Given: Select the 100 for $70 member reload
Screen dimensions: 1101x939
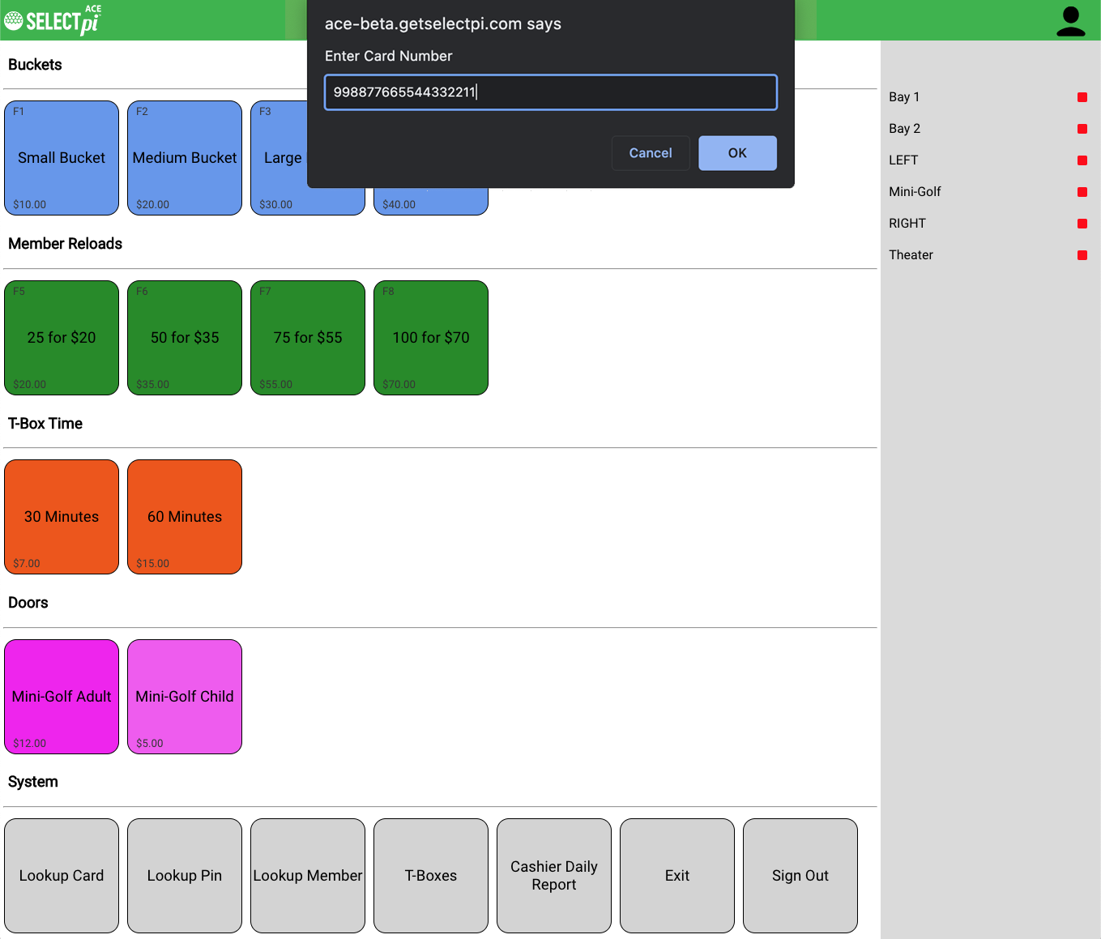Looking at the screenshot, I should (431, 338).
